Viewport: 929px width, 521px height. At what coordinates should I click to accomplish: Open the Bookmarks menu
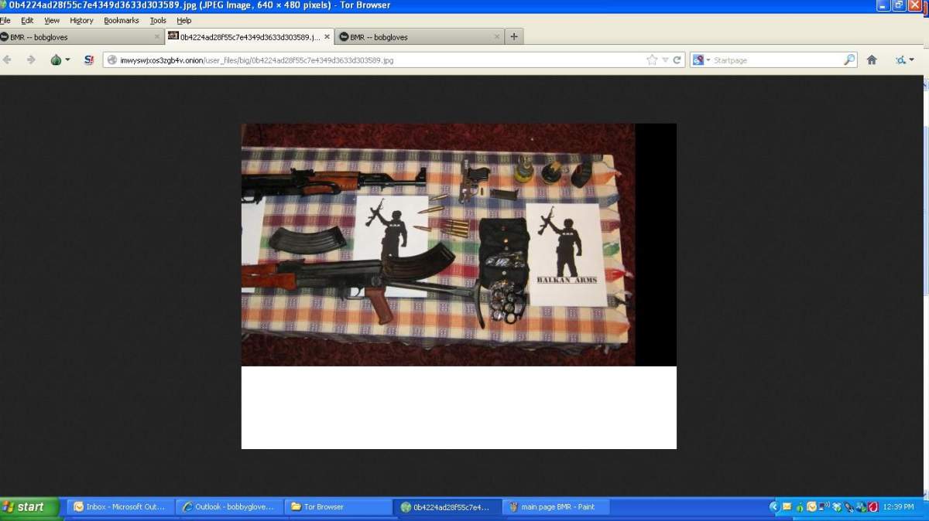point(122,21)
